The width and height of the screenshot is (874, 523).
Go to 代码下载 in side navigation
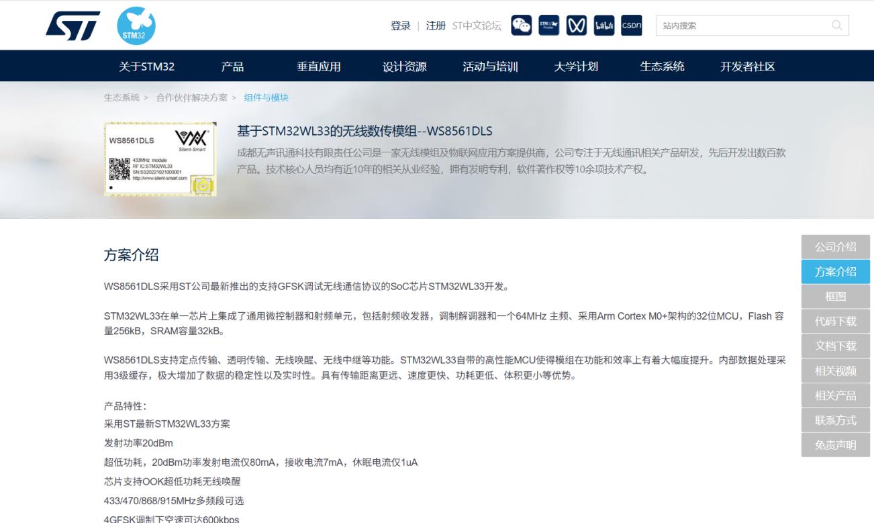click(836, 321)
